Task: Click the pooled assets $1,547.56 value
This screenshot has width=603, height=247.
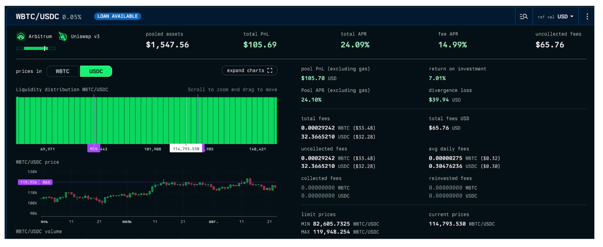Action: (167, 45)
